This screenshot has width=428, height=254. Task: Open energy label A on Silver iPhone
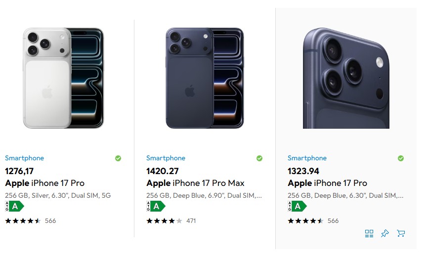[15, 206]
